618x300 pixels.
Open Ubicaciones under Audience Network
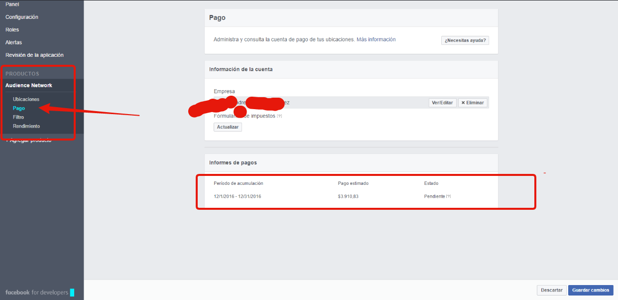pos(26,99)
